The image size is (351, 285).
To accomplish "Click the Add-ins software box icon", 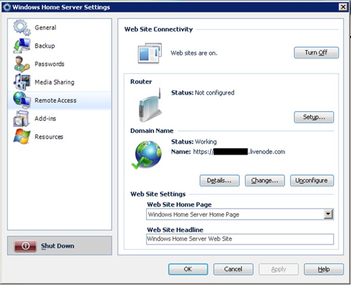I will [21, 118].
